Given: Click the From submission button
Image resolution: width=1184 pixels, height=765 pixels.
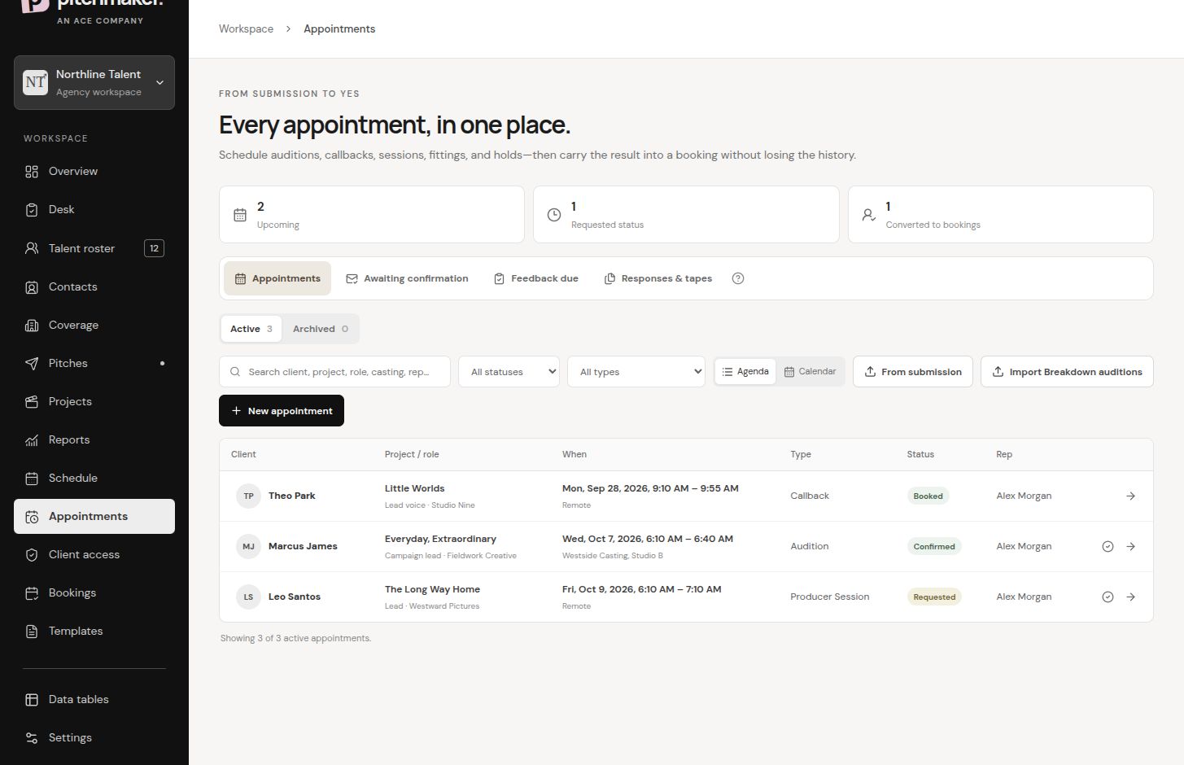Looking at the screenshot, I should click(913, 371).
